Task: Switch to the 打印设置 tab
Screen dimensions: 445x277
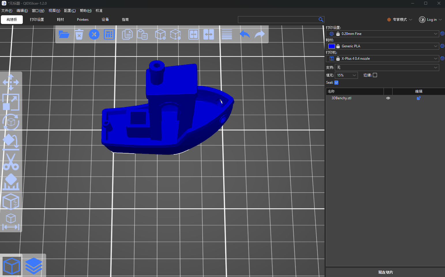Action: pos(37,20)
